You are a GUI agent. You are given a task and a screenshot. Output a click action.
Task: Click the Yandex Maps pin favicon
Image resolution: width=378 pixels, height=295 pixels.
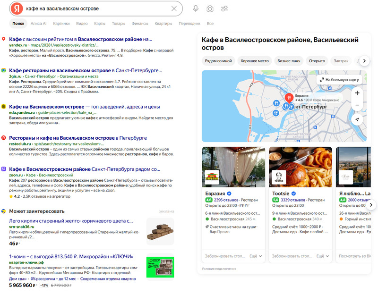coord(4,39)
